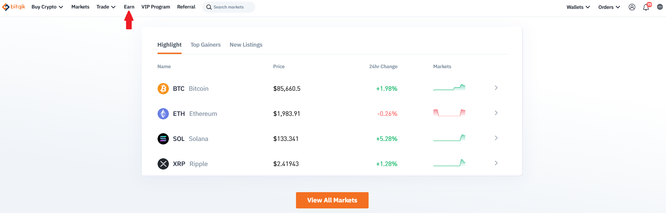The width and height of the screenshot is (666, 213).
Task: Open the Markets menu item
Action: [80, 7]
